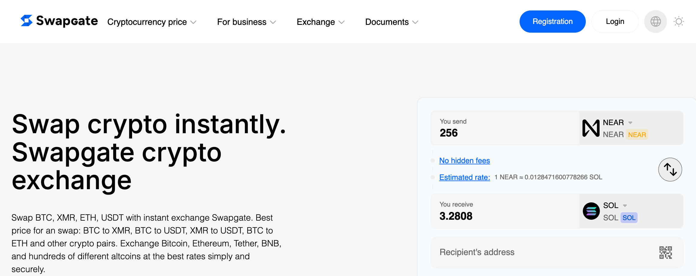
Task: Scan address using QR code icon
Action: [x=665, y=252]
